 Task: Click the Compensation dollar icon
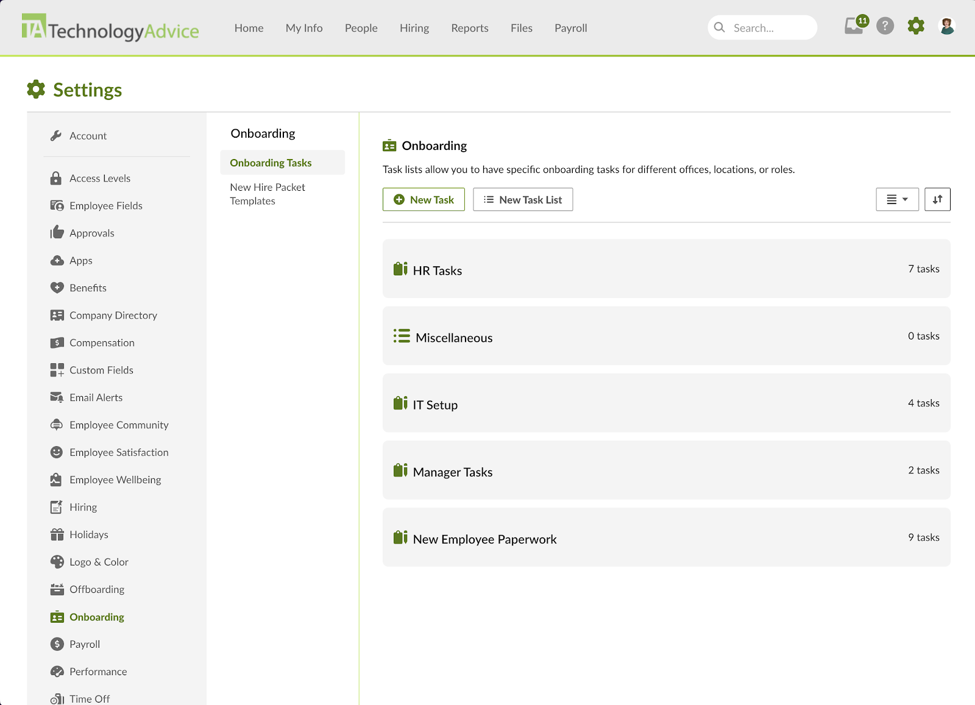click(57, 342)
